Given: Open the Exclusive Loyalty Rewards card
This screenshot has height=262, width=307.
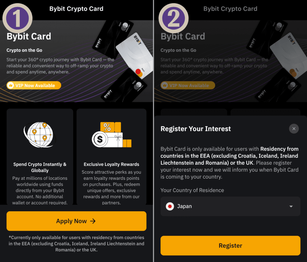Looking at the screenshot, I should point(112,157).
